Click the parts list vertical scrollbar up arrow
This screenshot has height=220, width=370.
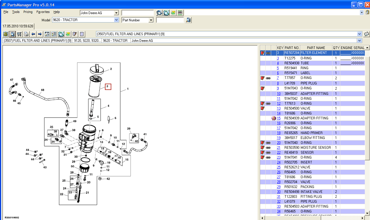click(367, 48)
